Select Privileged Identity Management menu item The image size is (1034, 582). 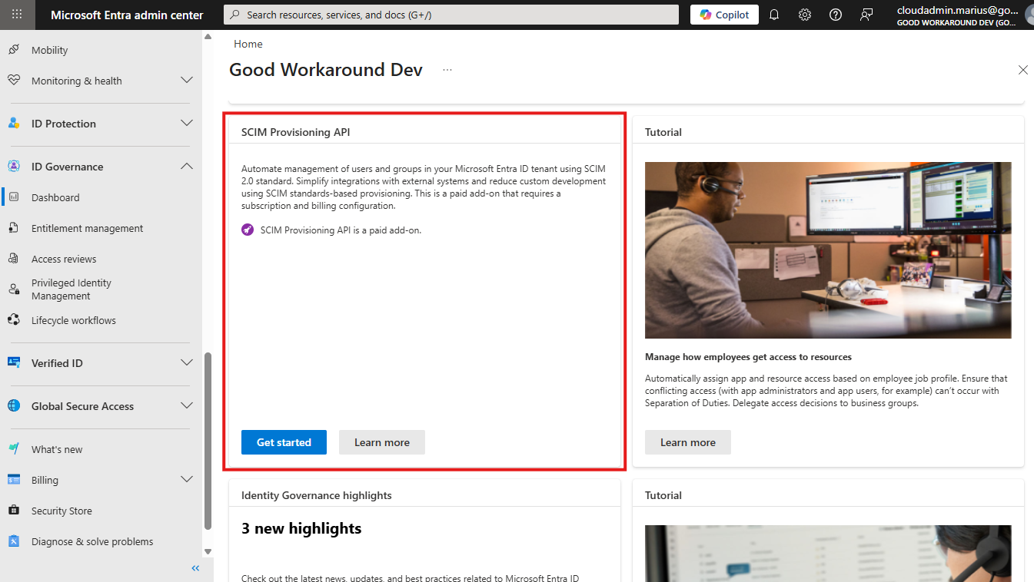click(71, 289)
